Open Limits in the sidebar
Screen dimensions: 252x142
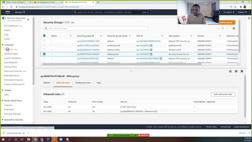point(7,39)
